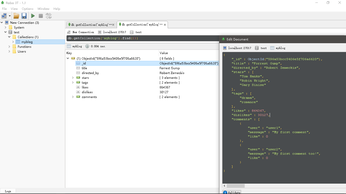Screen dimensions: 346x194
Task: Click localhost:27017 in query header
Action: [114, 32]
